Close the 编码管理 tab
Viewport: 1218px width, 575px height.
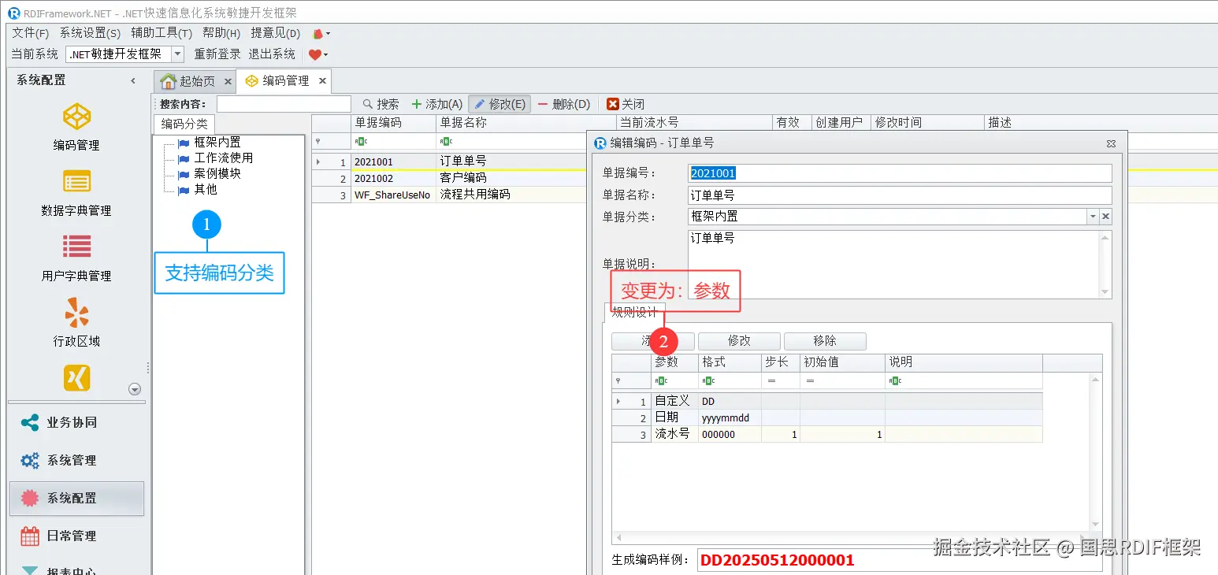(x=322, y=81)
